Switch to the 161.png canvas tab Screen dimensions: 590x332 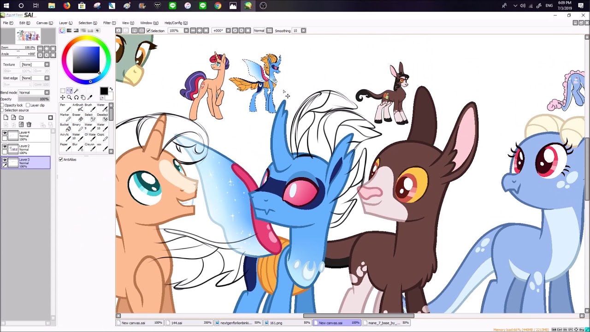(x=287, y=323)
